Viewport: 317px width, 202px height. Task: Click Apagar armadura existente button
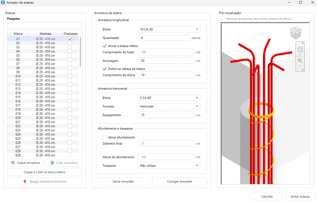[45, 181]
